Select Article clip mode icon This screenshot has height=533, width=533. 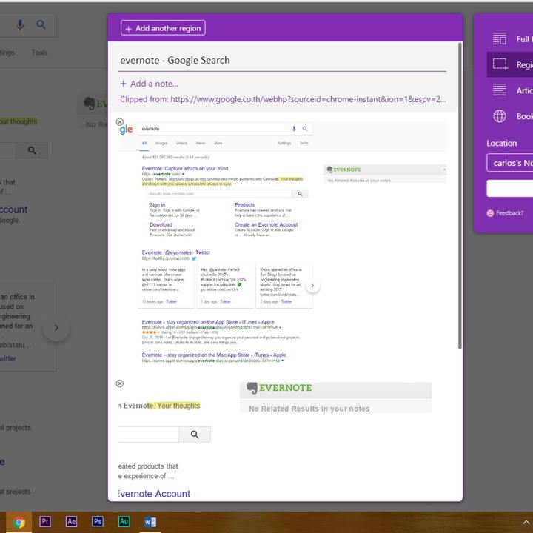pos(500,90)
